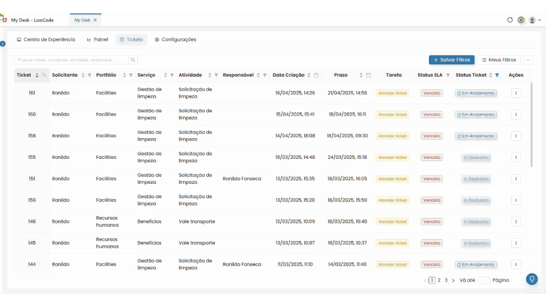This screenshot has width=546, height=307.
Task: Focus the ticket search input field
Action: 71,60
